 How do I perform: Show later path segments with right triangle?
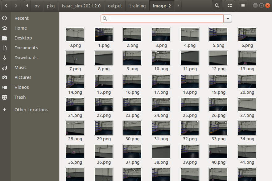pos(178,6)
